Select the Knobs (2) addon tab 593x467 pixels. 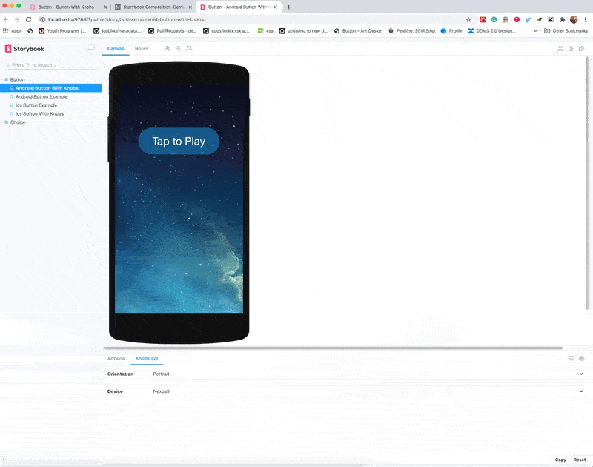(147, 358)
